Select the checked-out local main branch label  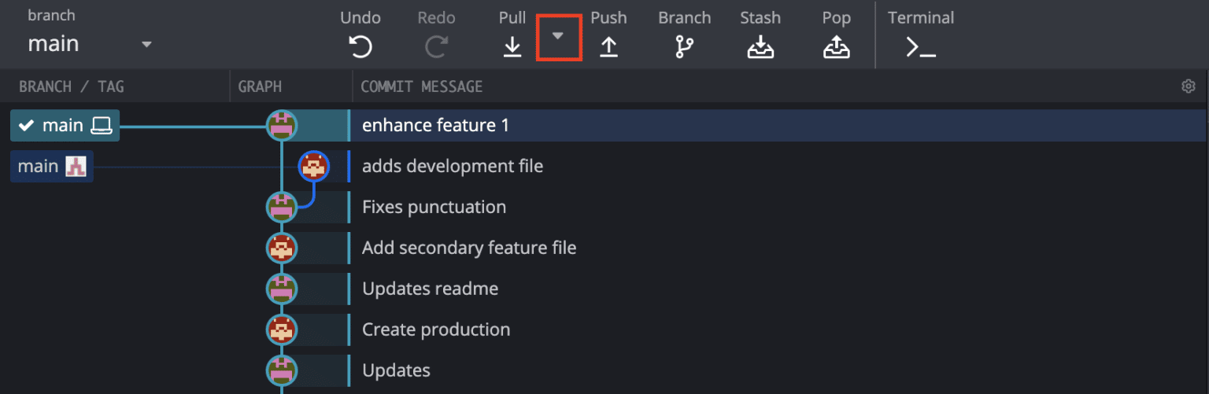(x=65, y=125)
